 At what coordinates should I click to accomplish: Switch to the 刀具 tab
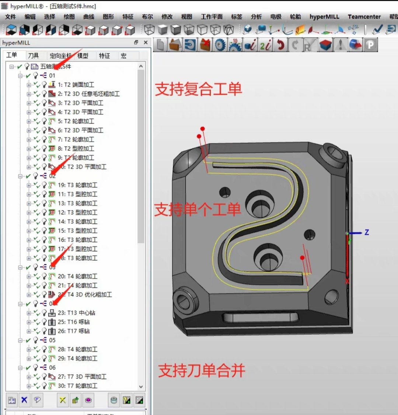click(34, 55)
